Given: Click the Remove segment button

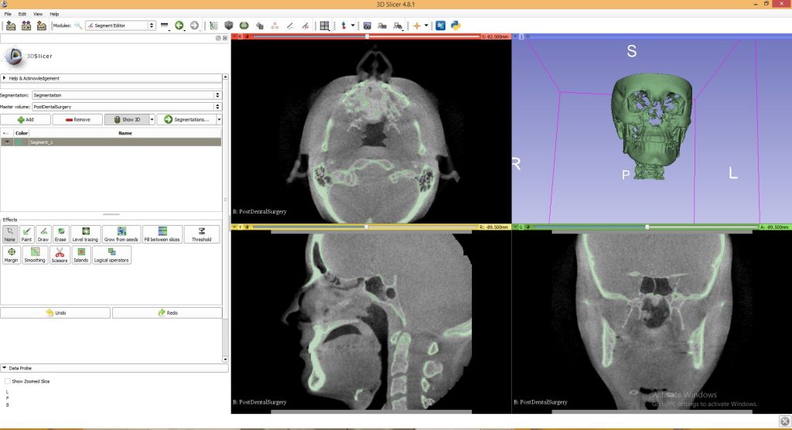Looking at the screenshot, I should click(77, 120).
